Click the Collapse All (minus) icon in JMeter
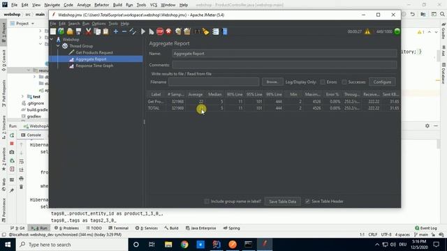 [x=124, y=31]
